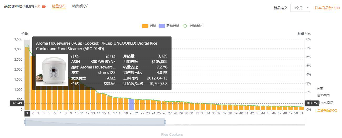The width and height of the screenshot is (342, 138).
Task: Switch to the 销售额分布 tab
Action: pyautogui.click(x=81, y=6)
